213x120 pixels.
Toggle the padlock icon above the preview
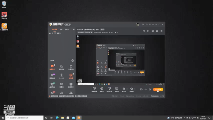click(148, 31)
